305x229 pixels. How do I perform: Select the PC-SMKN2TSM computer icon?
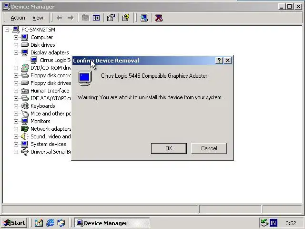point(16,30)
